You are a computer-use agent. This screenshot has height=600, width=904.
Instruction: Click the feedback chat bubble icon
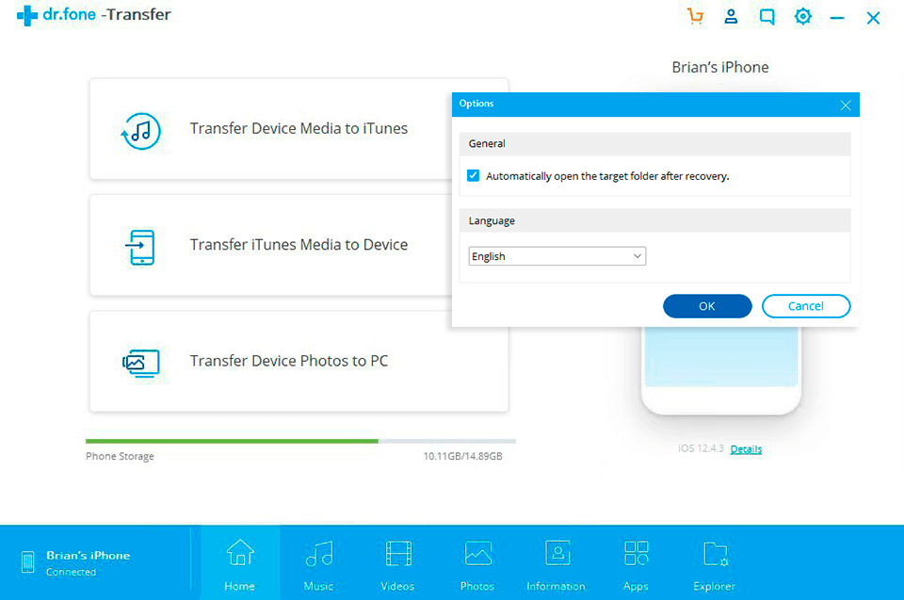pos(767,16)
